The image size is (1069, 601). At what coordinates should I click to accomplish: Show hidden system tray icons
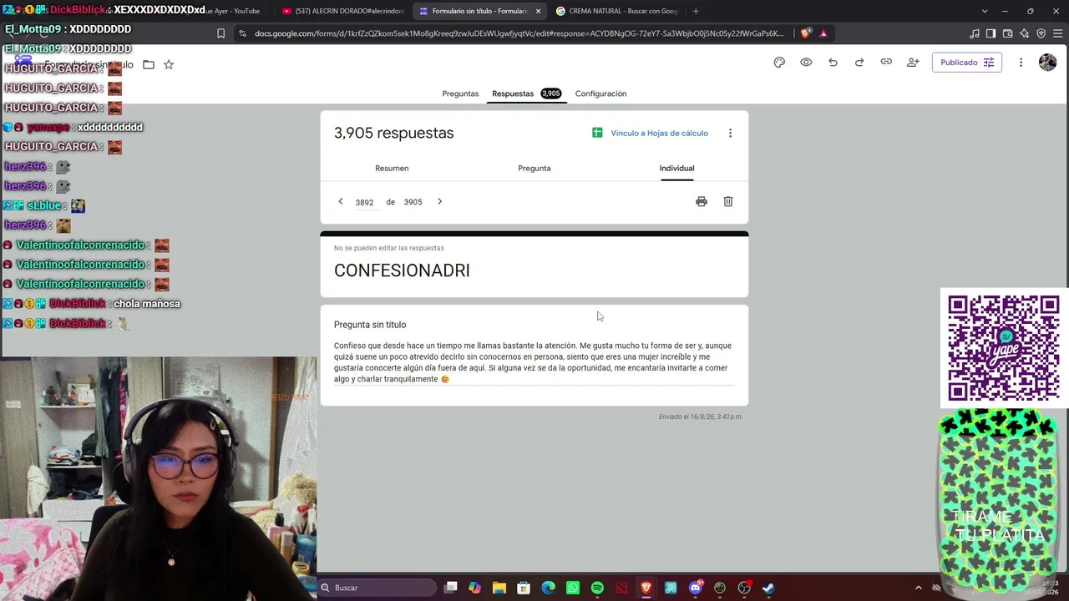(x=919, y=588)
